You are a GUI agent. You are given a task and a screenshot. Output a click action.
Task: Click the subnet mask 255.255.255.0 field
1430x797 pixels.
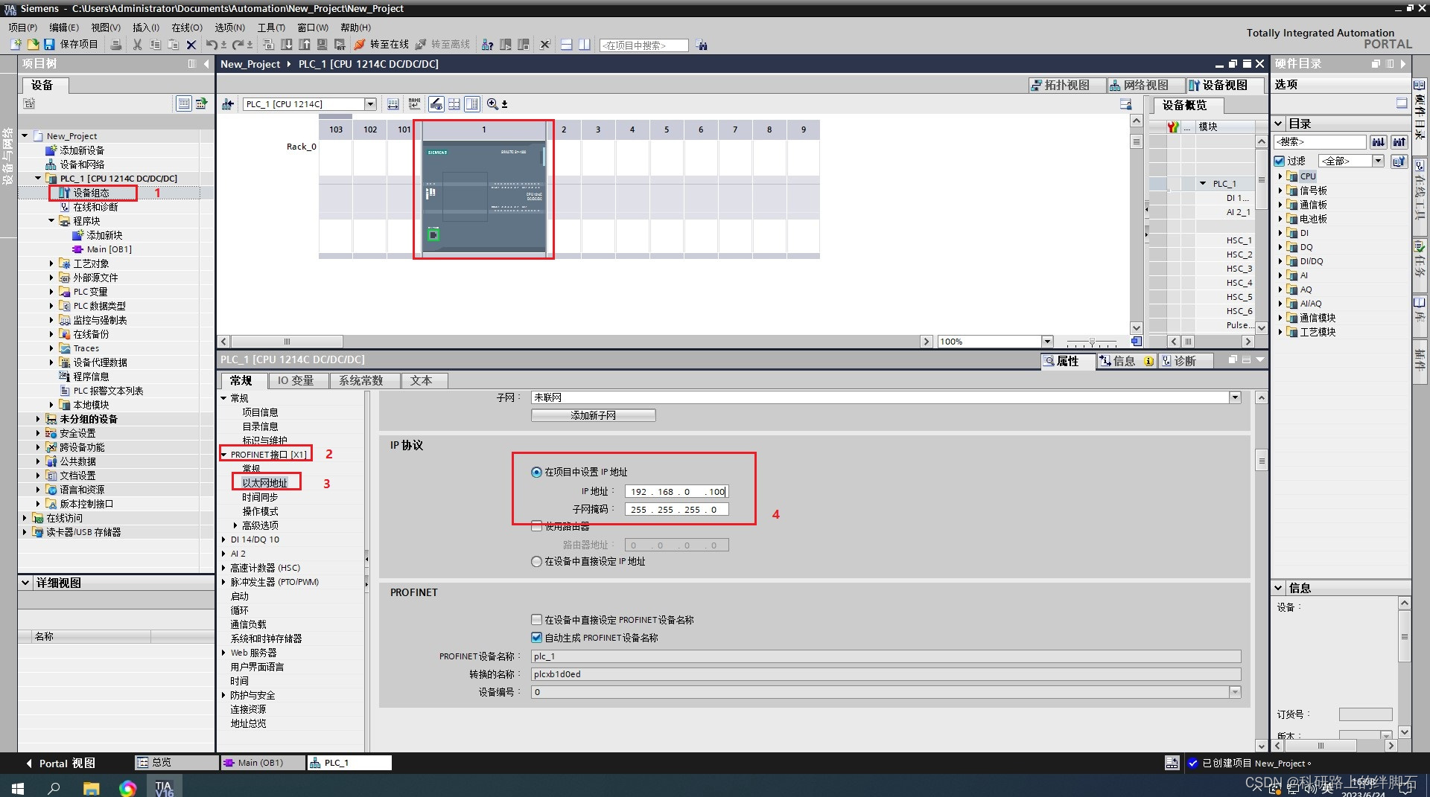coord(676,510)
